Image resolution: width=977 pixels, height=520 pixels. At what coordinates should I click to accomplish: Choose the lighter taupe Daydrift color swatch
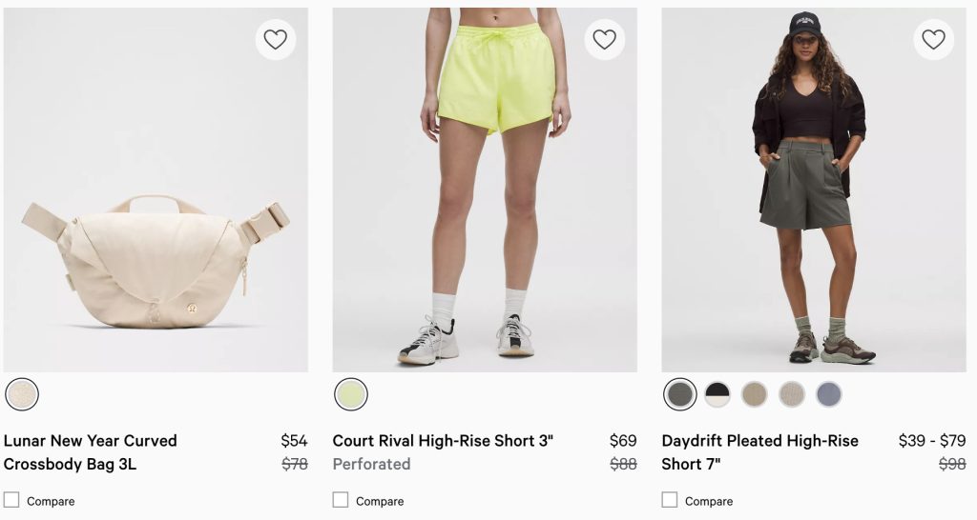point(792,394)
